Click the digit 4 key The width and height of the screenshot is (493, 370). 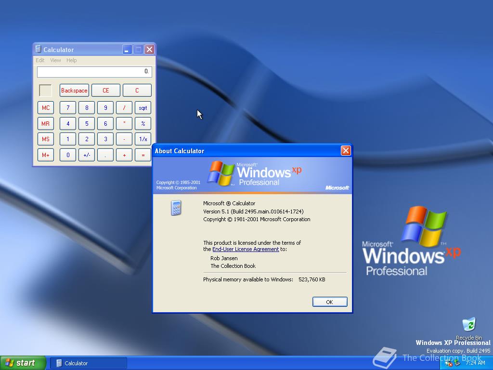click(68, 123)
